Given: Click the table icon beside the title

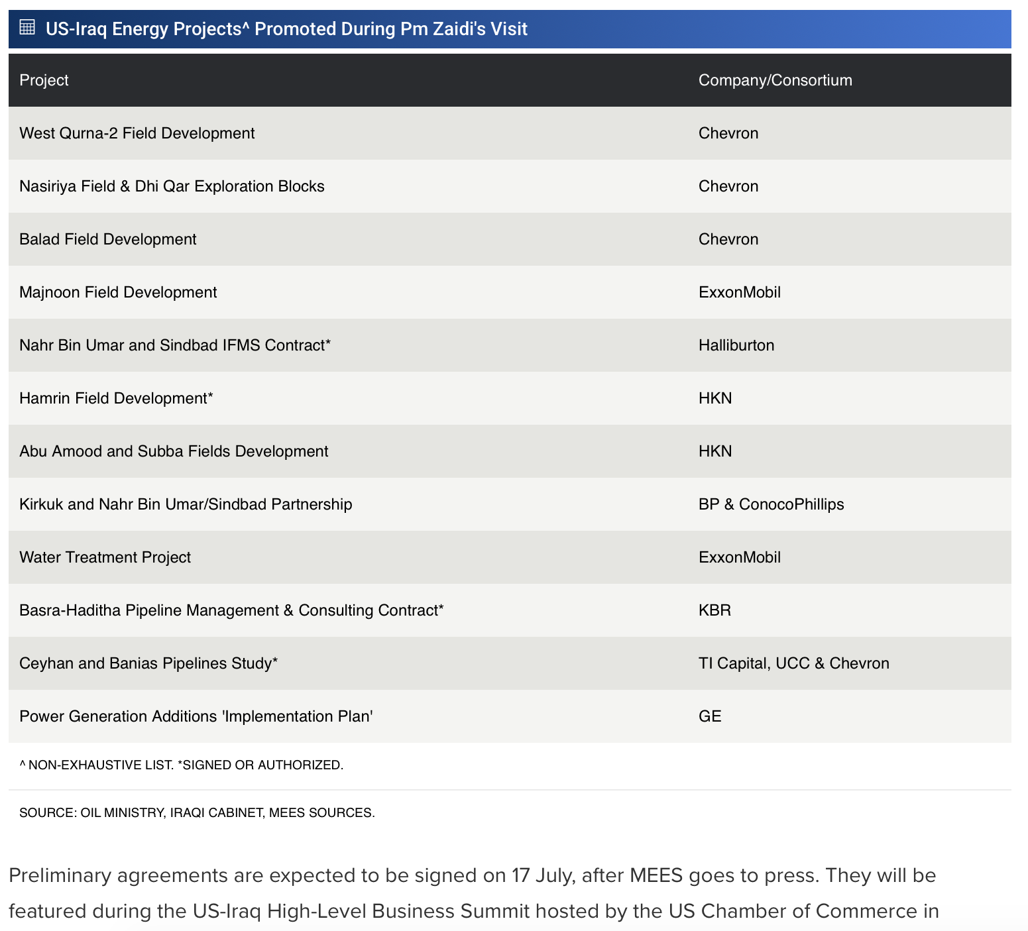Looking at the screenshot, I should point(27,27).
